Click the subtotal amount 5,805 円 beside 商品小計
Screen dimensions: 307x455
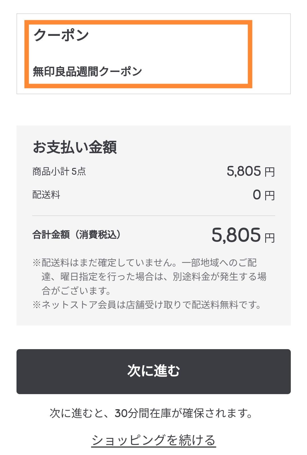250,172
